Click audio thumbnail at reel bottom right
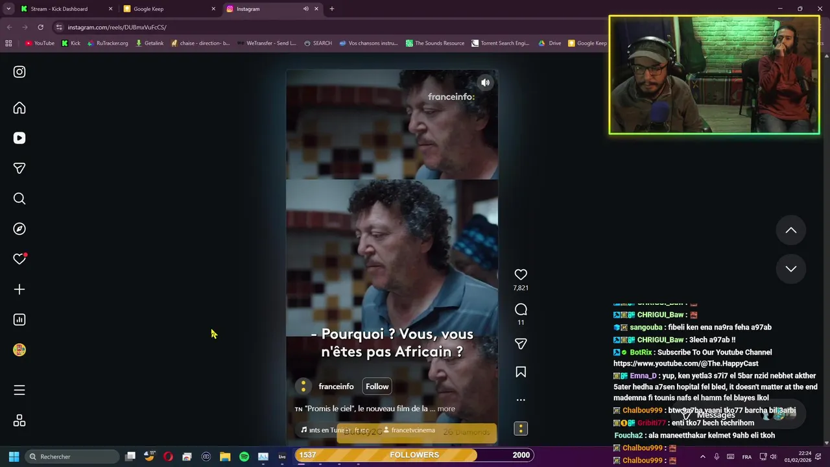Image resolution: width=830 pixels, height=467 pixels. tap(521, 429)
